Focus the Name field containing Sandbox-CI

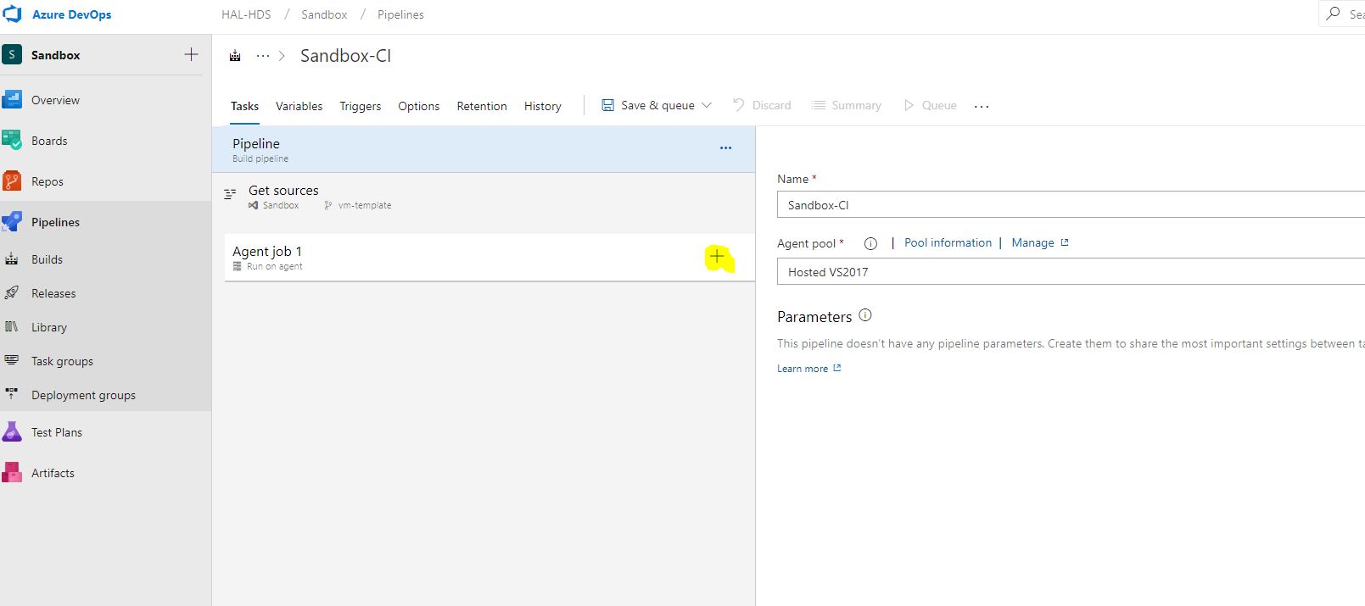click(x=1071, y=204)
